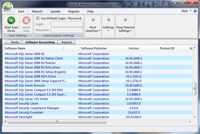Switch to the Hosts panel tab
The image size is (200, 134).
pos(14,42)
